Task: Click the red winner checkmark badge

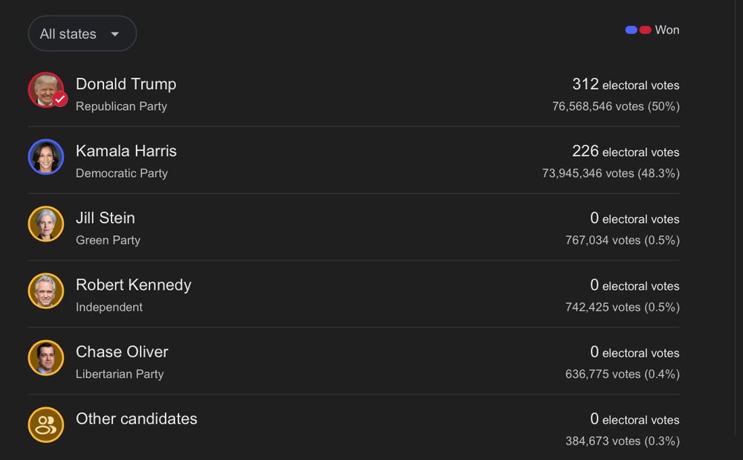Action: tap(59, 100)
